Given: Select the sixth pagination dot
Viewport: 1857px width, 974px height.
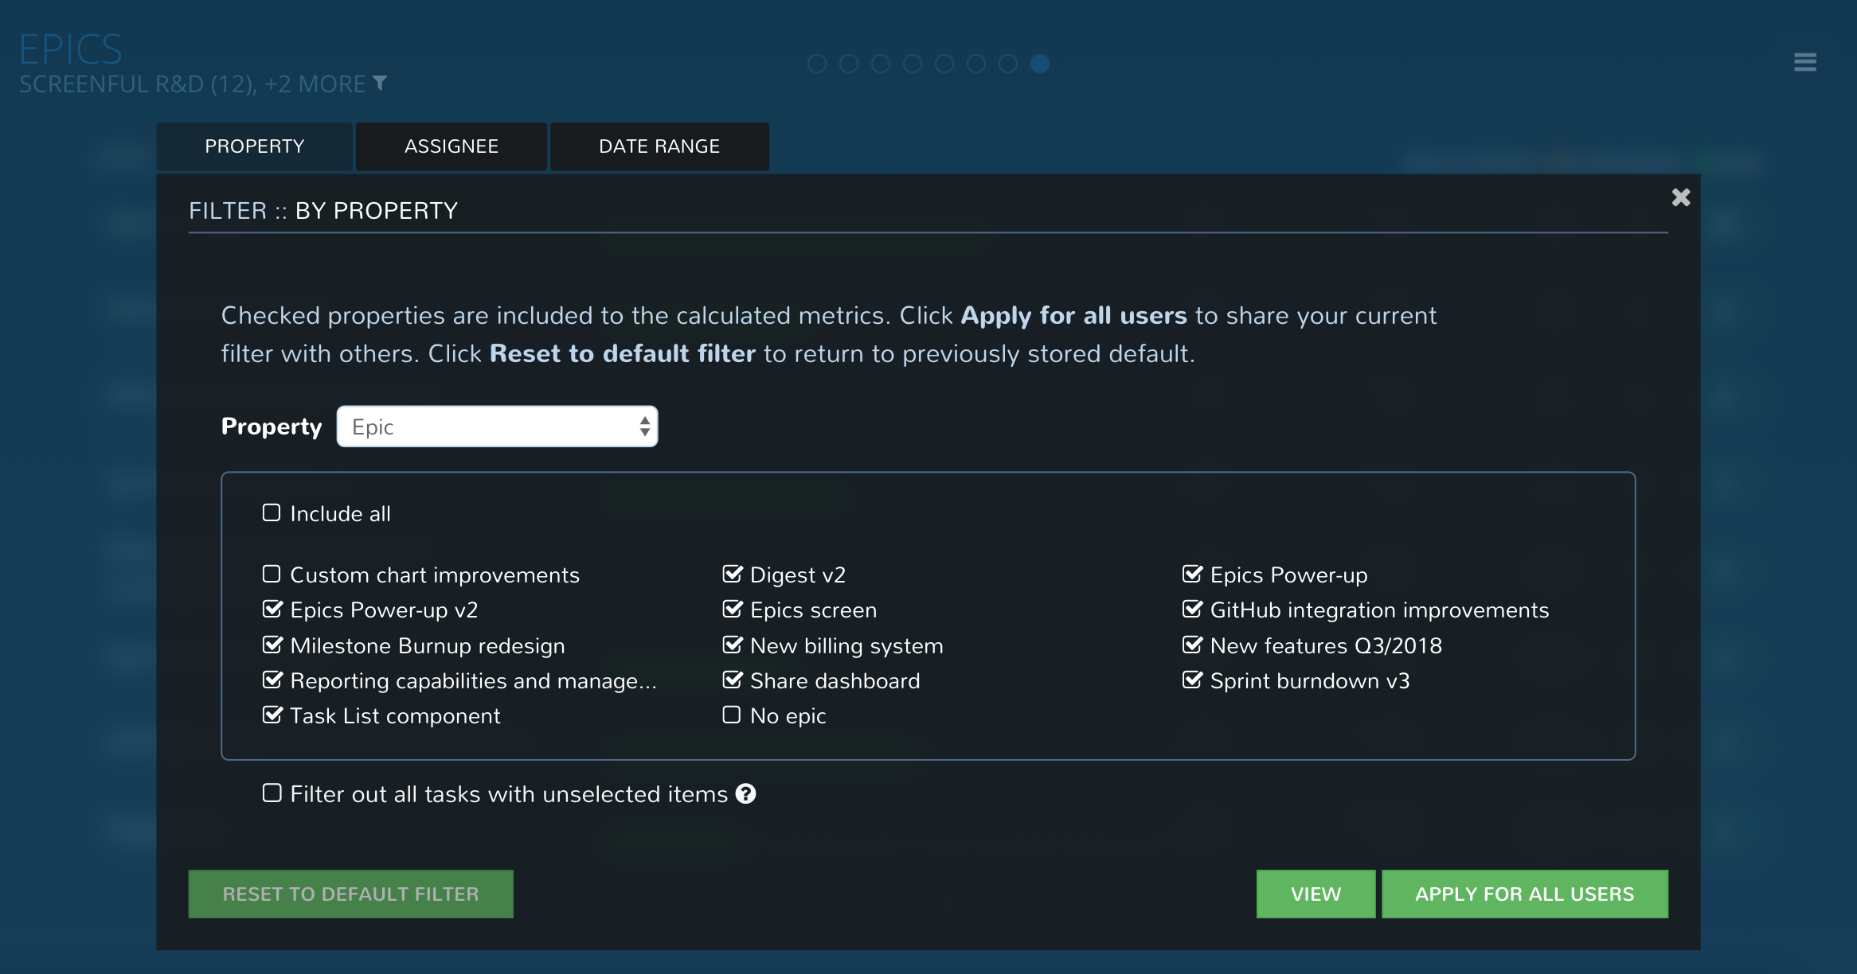Looking at the screenshot, I should click(x=975, y=64).
